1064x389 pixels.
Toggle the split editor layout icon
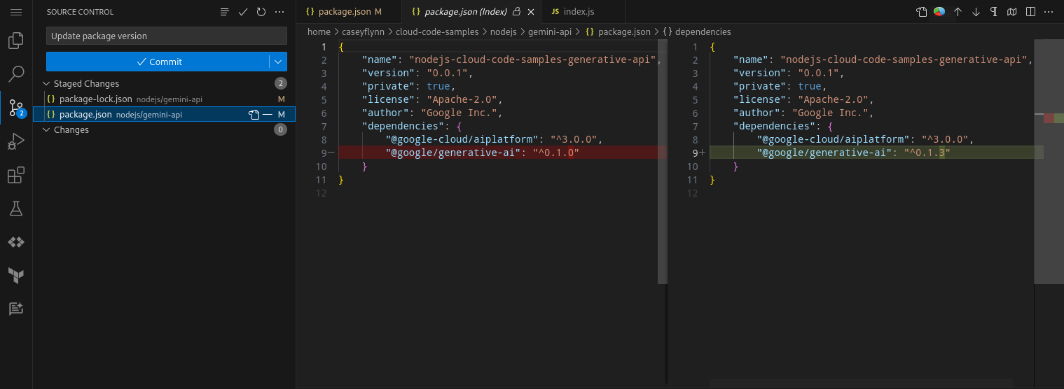tap(1030, 12)
